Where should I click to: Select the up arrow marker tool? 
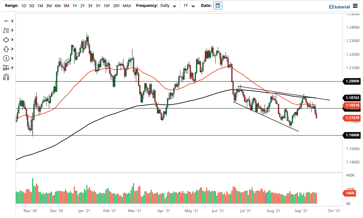6,49
